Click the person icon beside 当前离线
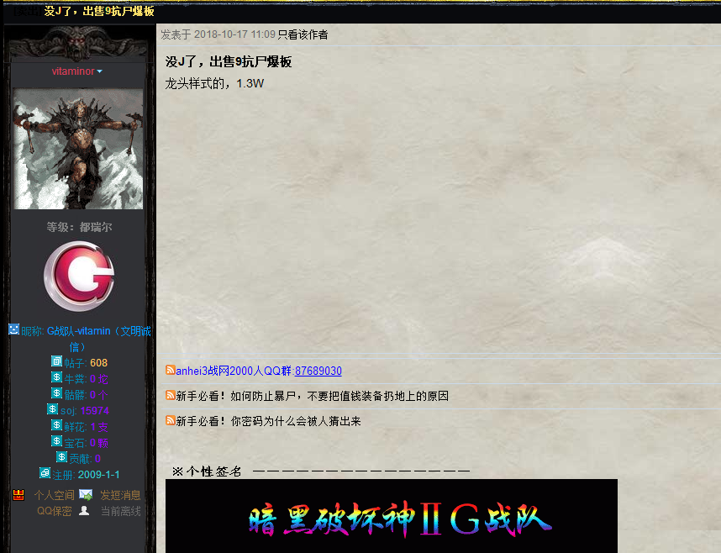 [x=84, y=510]
